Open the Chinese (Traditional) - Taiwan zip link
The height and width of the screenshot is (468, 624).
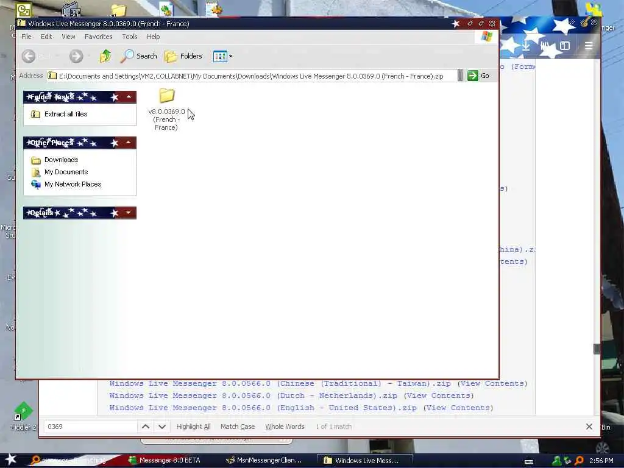(x=280, y=384)
